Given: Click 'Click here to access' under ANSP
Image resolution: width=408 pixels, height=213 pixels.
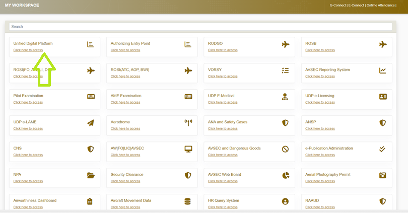Looking at the screenshot, I should click(x=320, y=128).
